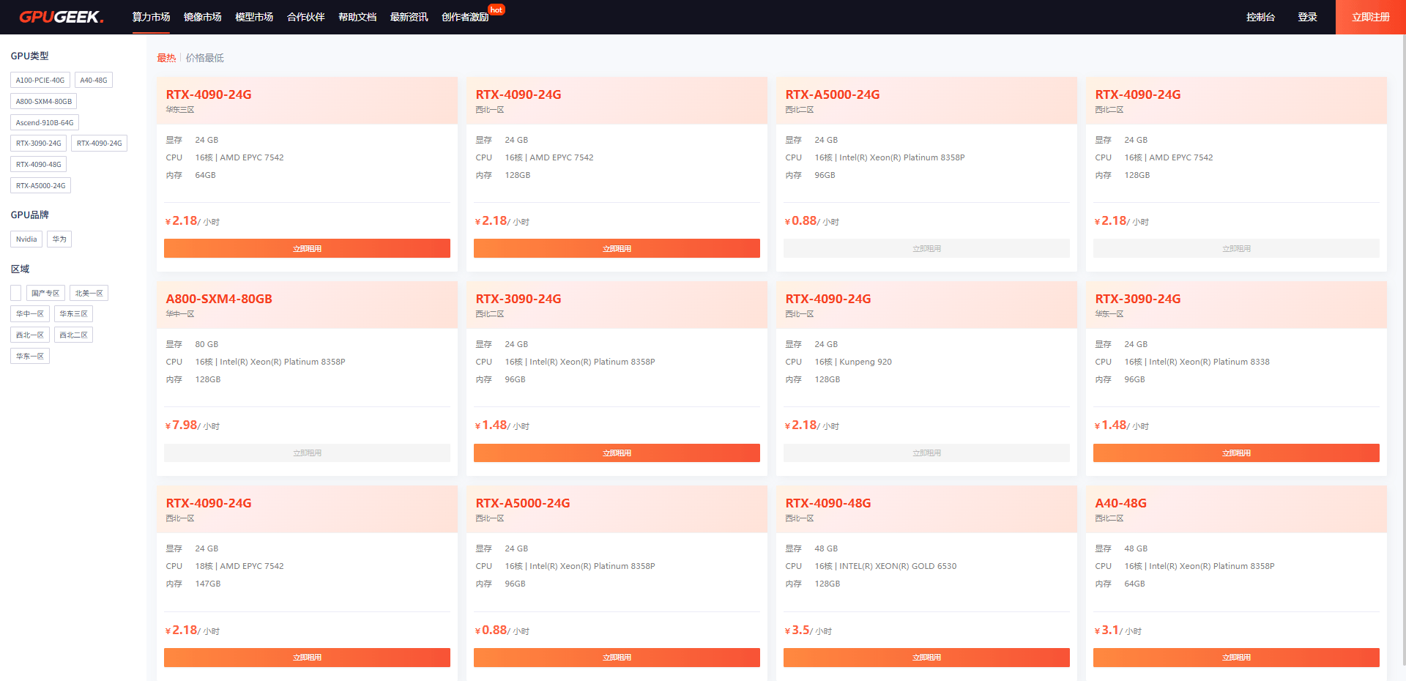
Task: Open the 镜像市场 nav item
Action: 202,17
